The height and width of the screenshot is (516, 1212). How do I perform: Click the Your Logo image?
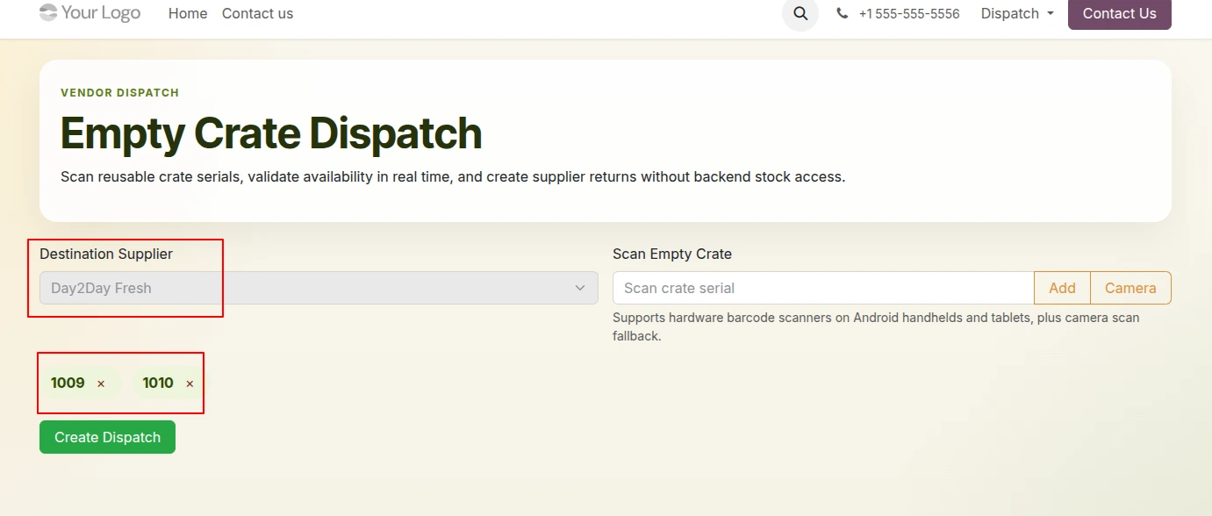click(90, 12)
